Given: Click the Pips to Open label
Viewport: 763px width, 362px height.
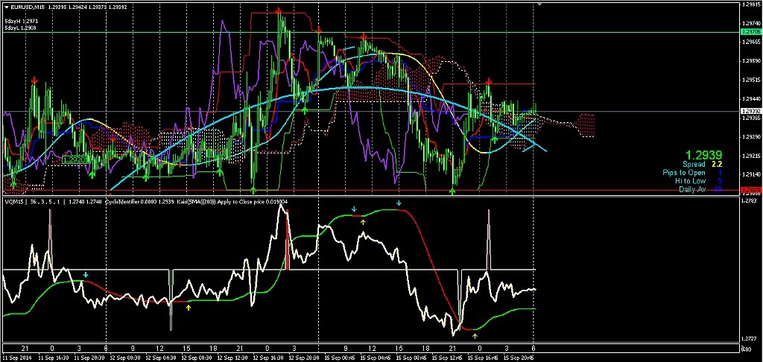Looking at the screenshot, I should point(684,173).
